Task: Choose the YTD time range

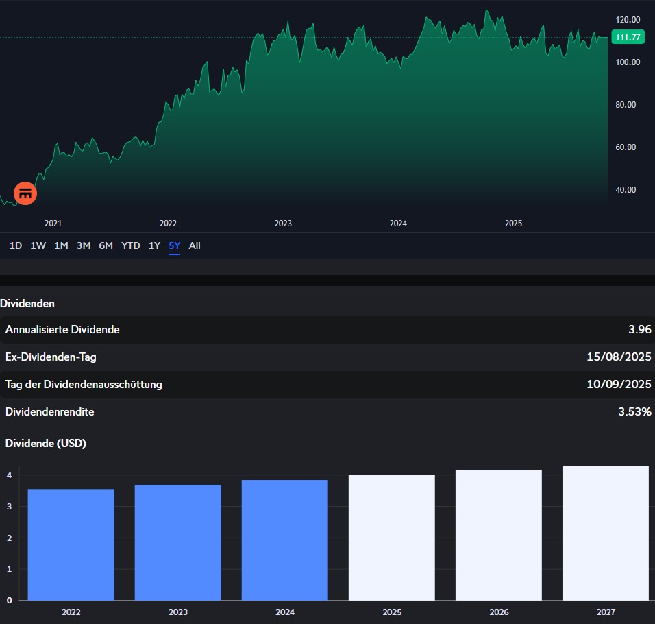Action: point(131,245)
